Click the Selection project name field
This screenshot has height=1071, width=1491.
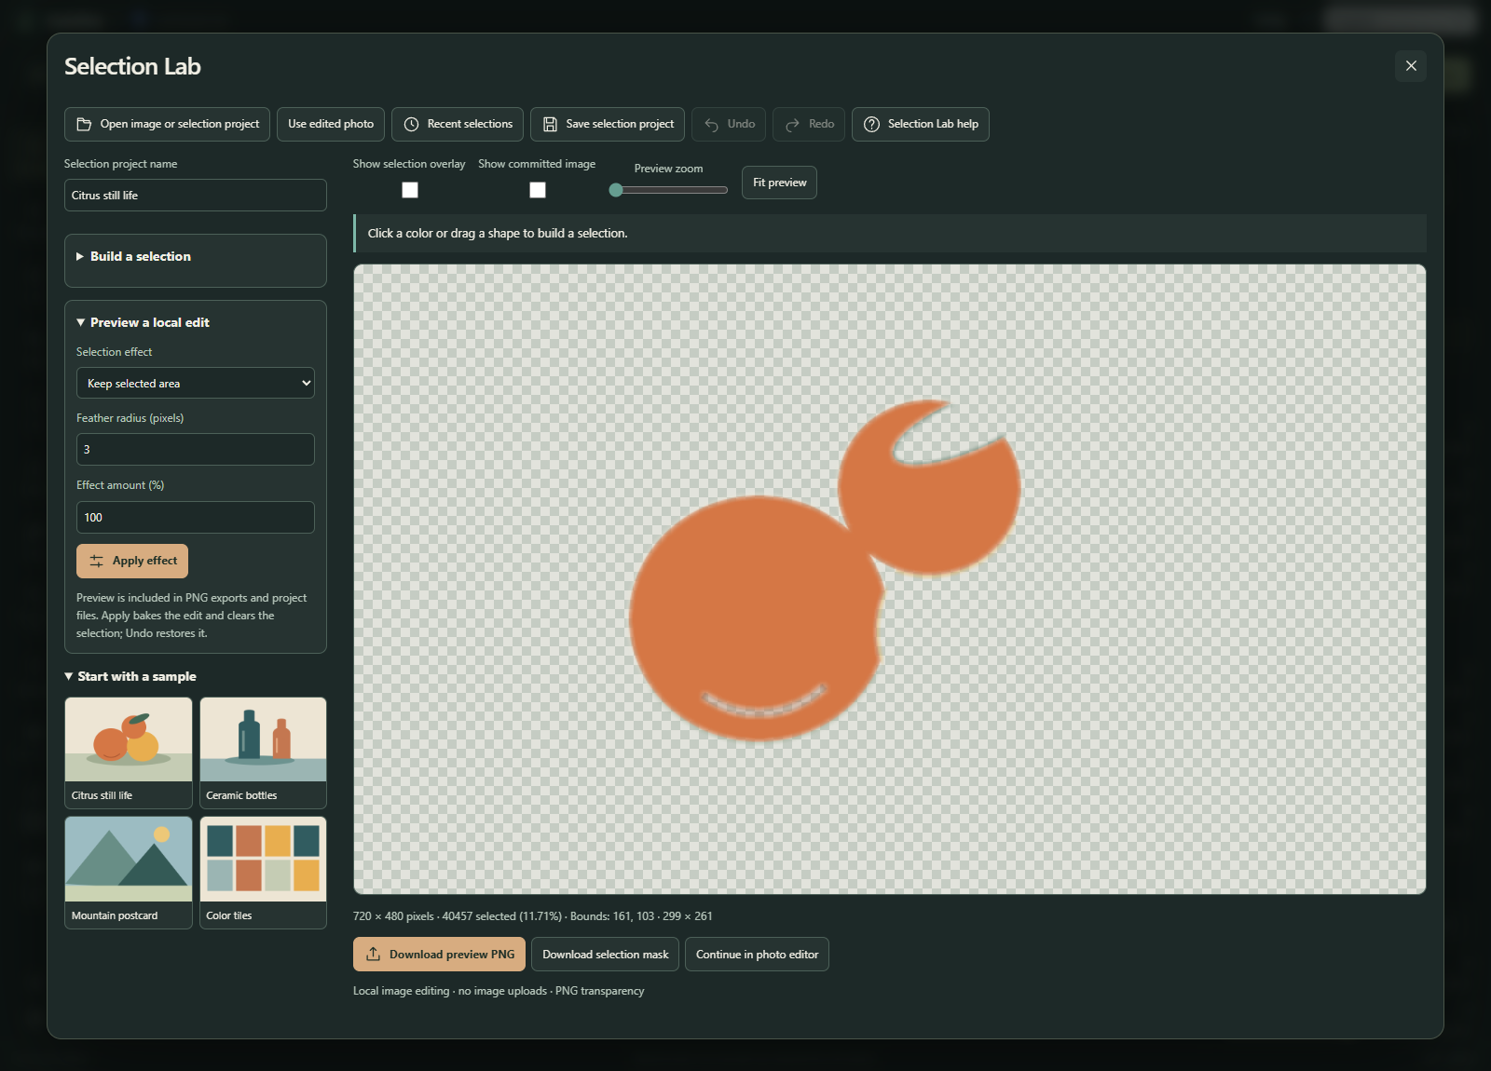(x=196, y=196)
